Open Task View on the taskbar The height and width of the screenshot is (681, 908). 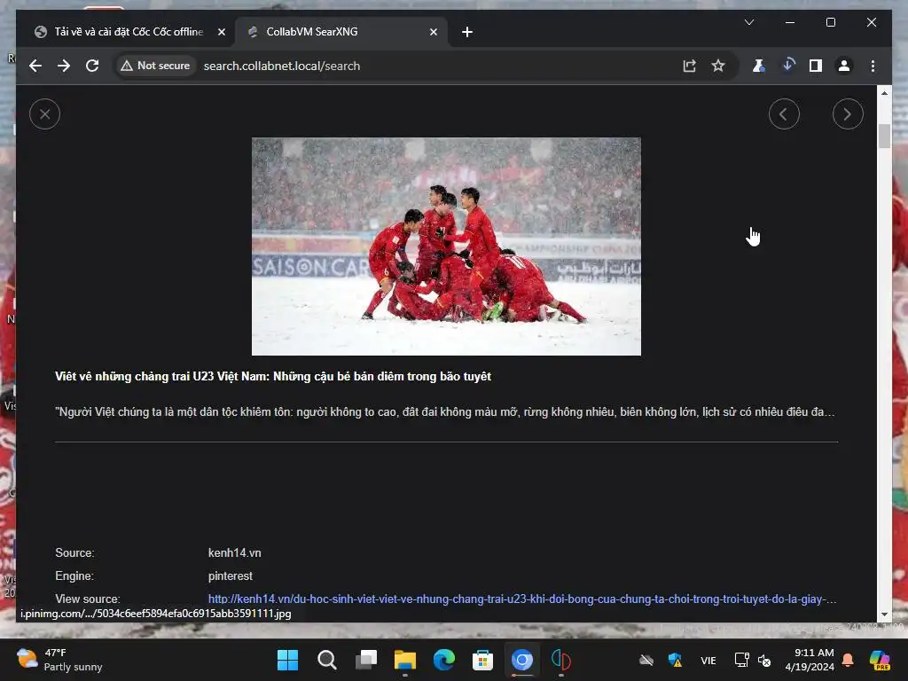(366, 660)
